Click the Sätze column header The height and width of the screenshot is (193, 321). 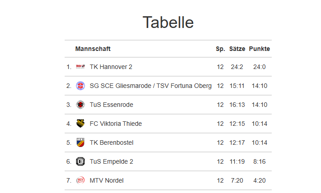[237, 49]
